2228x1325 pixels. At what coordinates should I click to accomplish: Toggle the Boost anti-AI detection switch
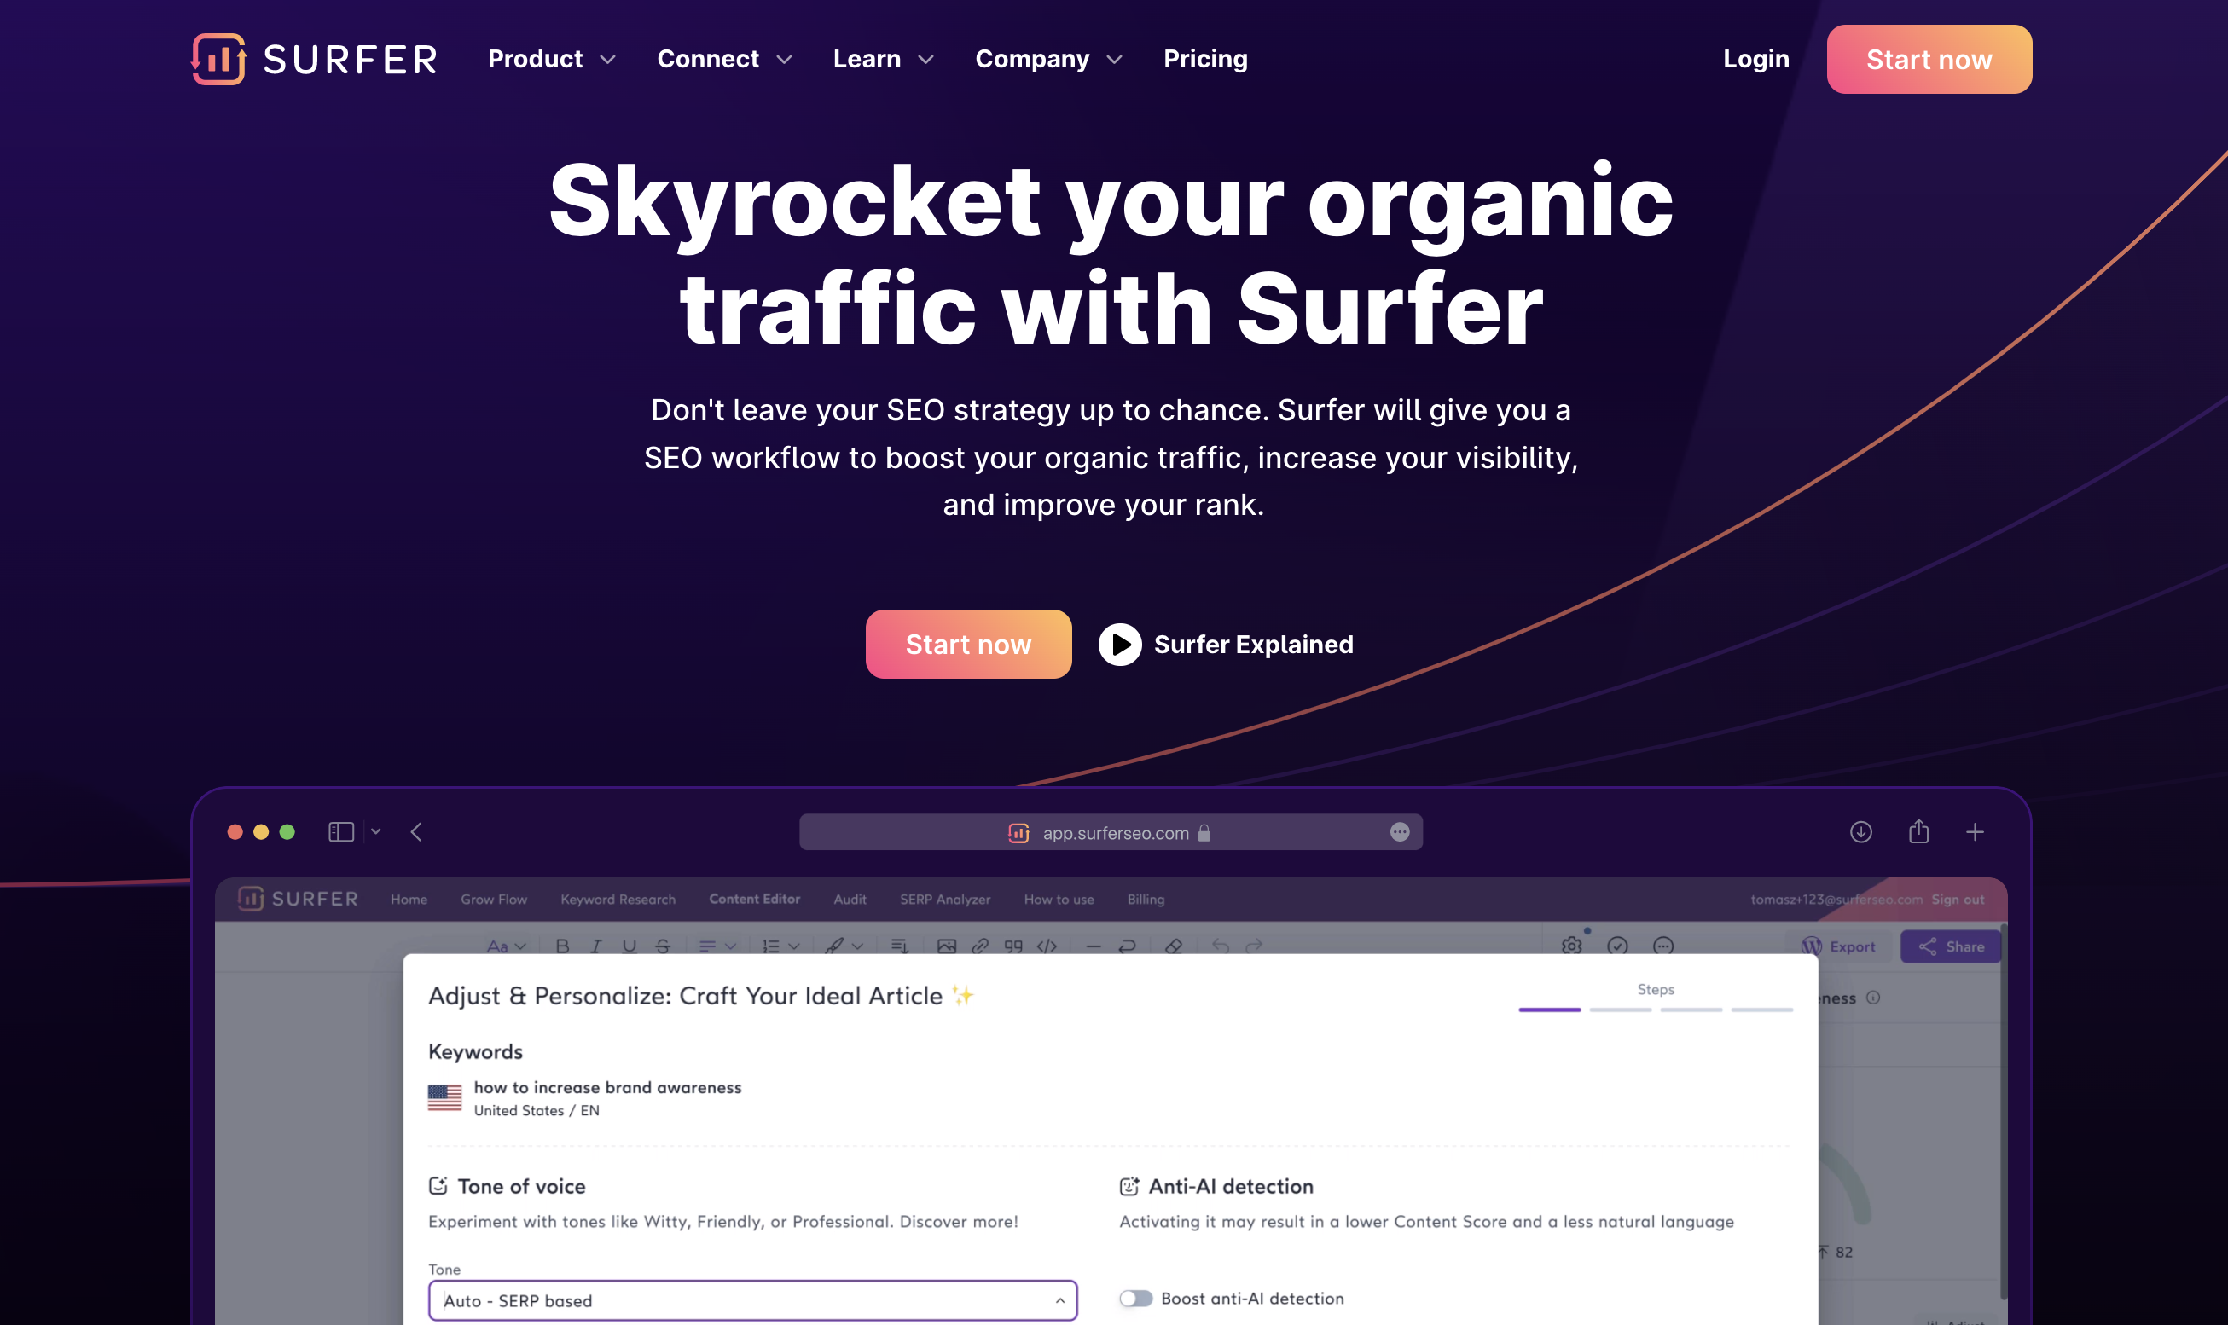1136,1297
